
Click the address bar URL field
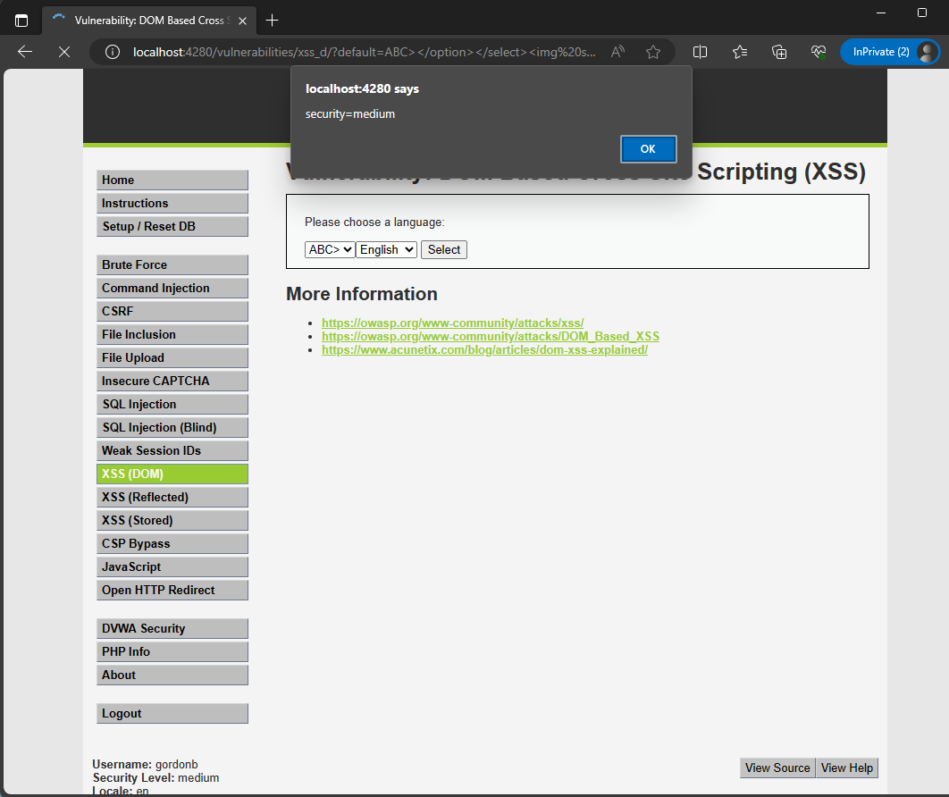pyautogui.click(x=357, y=52)
